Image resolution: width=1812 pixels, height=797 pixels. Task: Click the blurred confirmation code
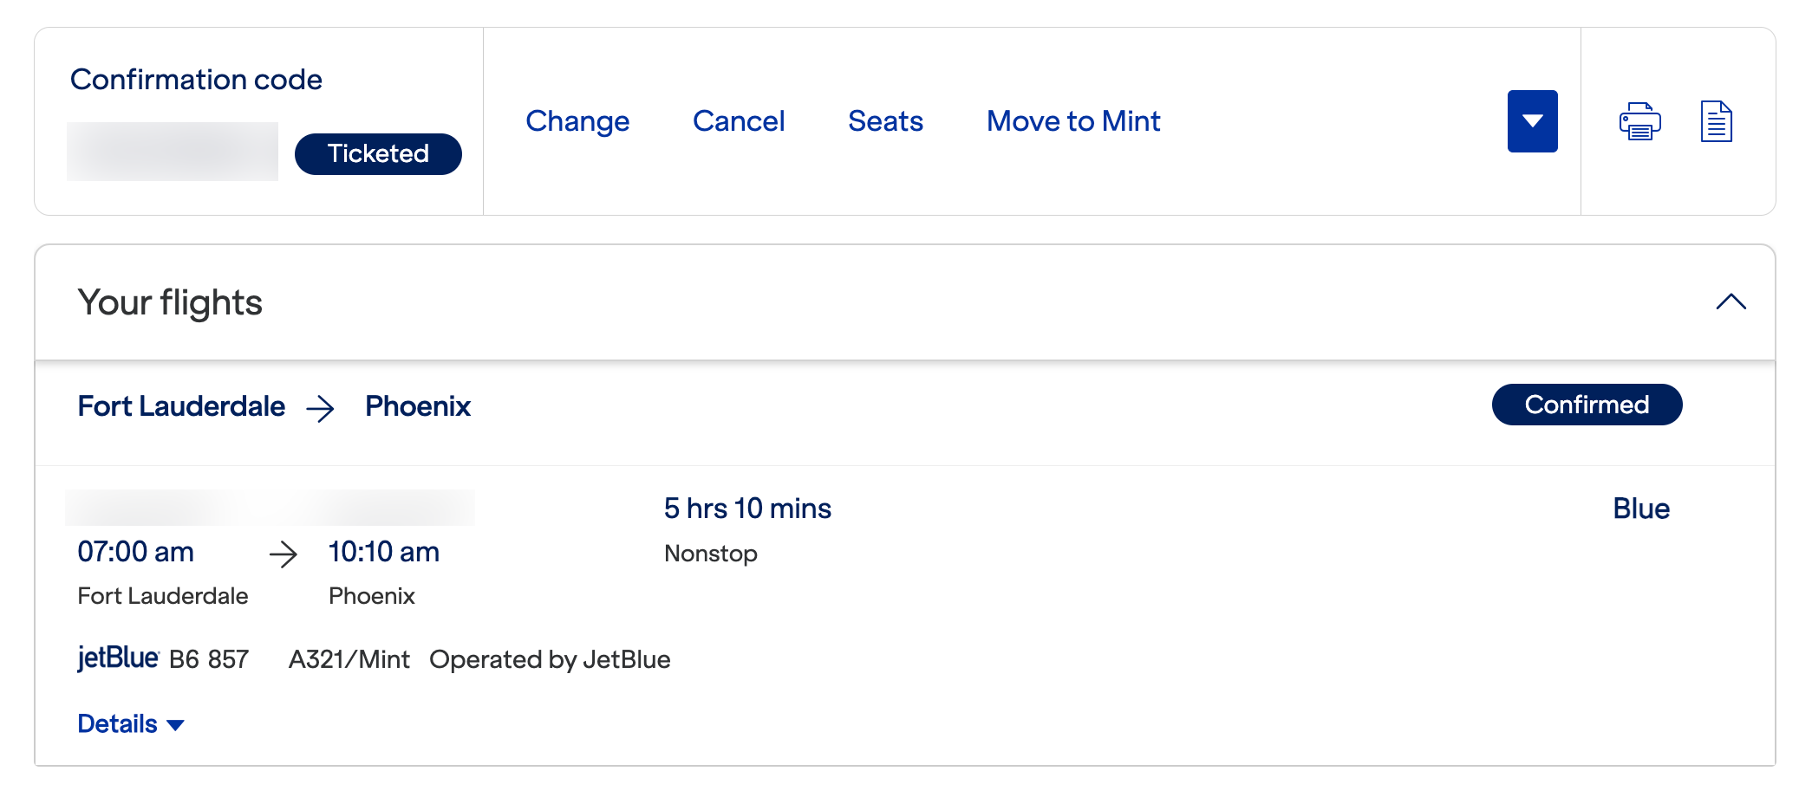(x=173, y=152)
